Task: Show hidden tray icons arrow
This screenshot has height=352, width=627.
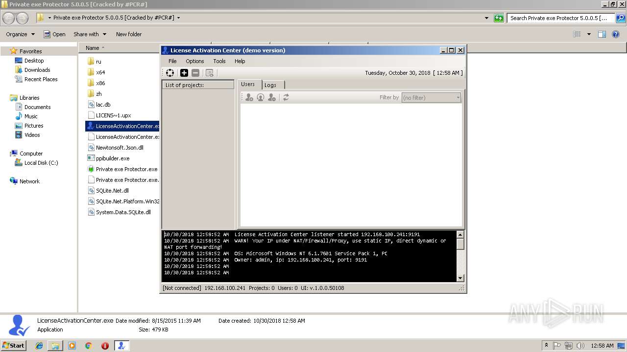Action: tap(546, 346)
